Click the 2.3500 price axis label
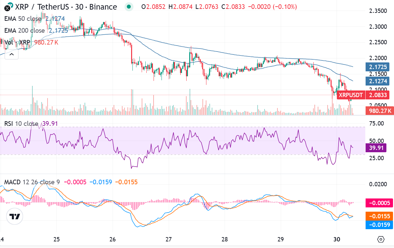394x248 pixels. (x=378, y=11)
